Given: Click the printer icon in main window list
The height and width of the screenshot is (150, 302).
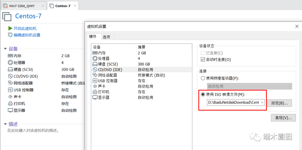Looking at the screenshot, I should 10,104.
